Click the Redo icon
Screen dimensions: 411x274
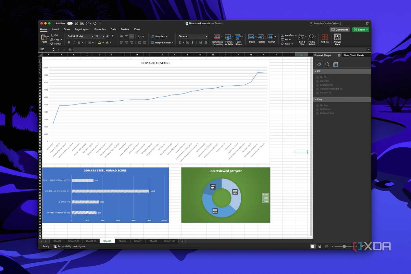95,23
